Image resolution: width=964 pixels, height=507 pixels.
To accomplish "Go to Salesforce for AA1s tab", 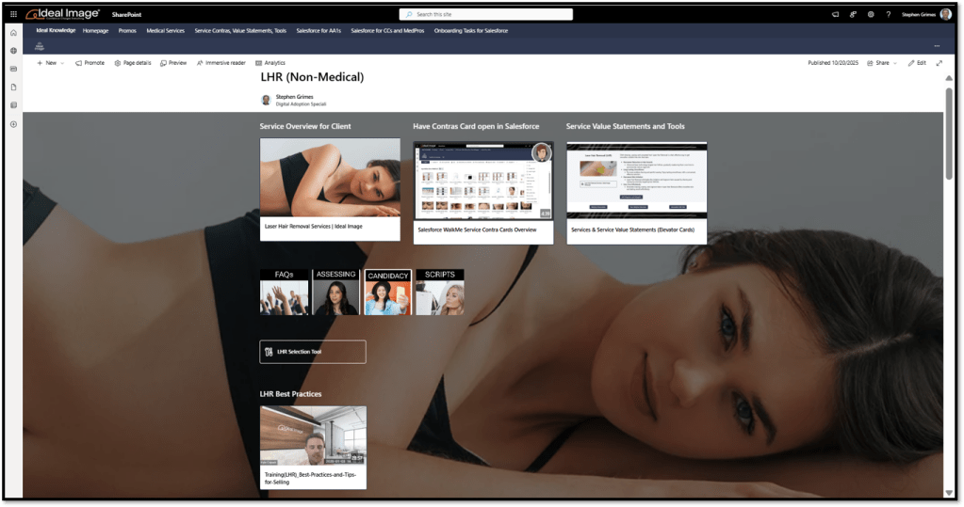I will coord(319,31).
